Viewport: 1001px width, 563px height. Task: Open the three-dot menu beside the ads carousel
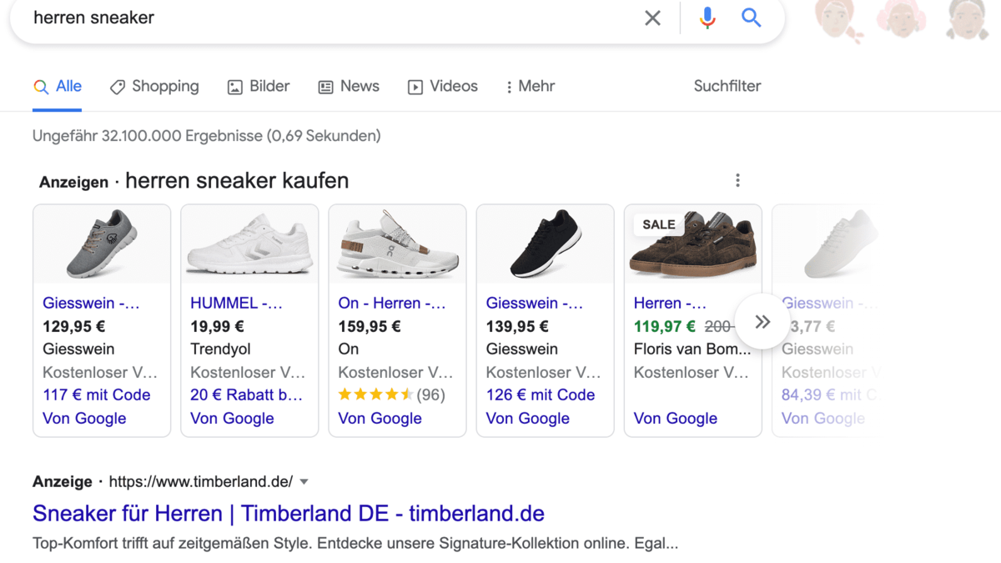click(x=737, y=179)
